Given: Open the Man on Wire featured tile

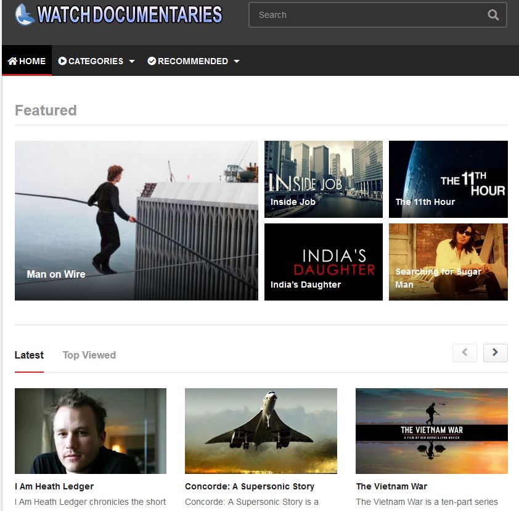Looking at the screenshot, I should [136, 221].
